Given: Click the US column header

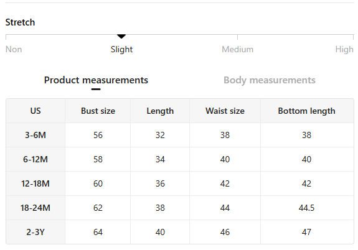Looking at the screenshot, I should (35, 111).
